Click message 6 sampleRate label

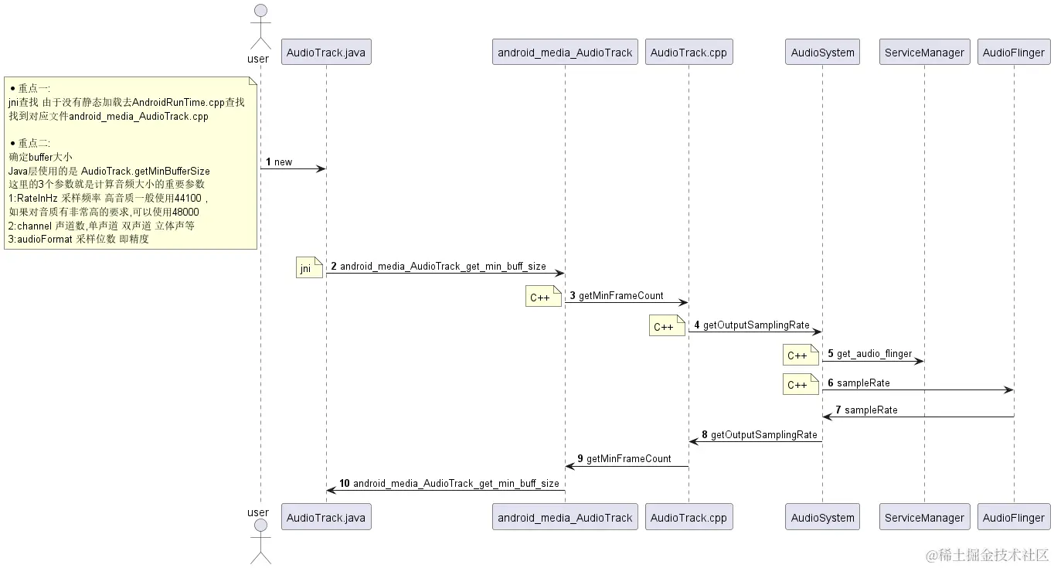(x=858, y=383)
